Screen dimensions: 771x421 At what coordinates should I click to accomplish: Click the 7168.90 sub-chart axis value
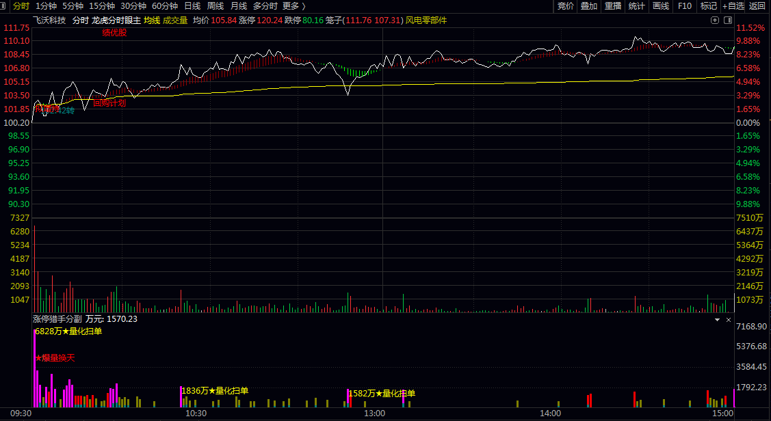click(751, 326)
